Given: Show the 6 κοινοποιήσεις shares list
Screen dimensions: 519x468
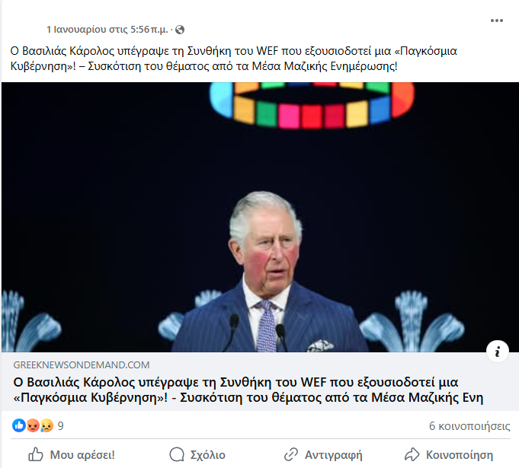Looking at the screenshot, I should click(x=469, y=426).
